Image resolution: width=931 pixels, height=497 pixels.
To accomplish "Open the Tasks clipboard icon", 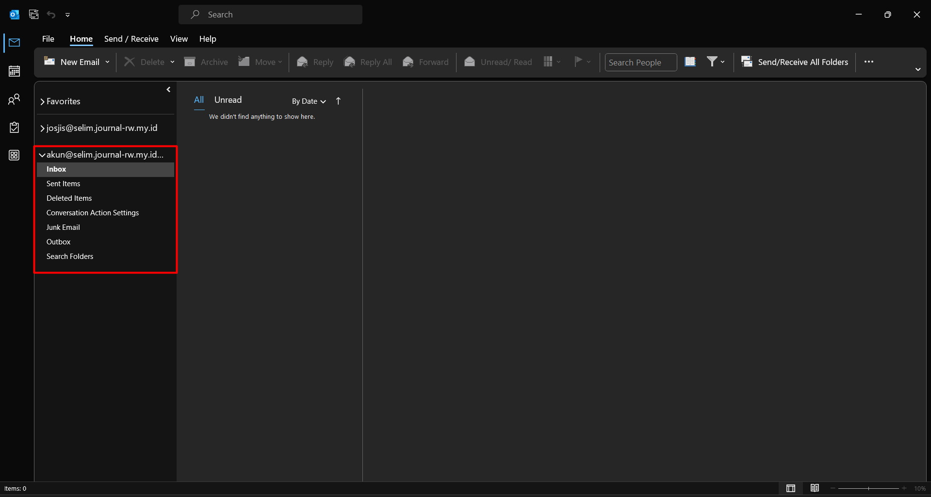I will [x=15, y=128].
